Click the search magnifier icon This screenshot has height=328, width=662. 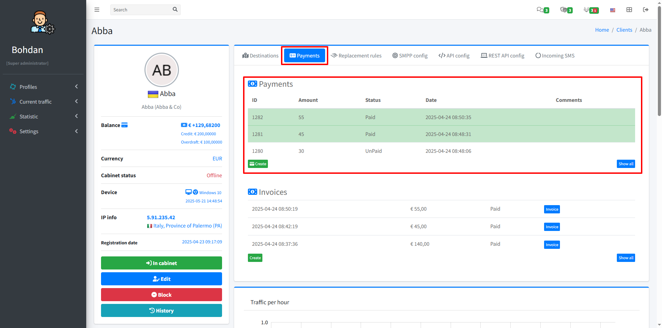pyautogui.click(x=175, y=10)
